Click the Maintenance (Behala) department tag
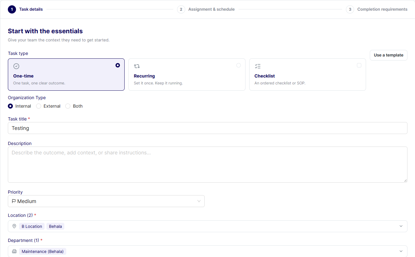The width and height of the screenshot is (415, 257). click(x=43, y=251)
